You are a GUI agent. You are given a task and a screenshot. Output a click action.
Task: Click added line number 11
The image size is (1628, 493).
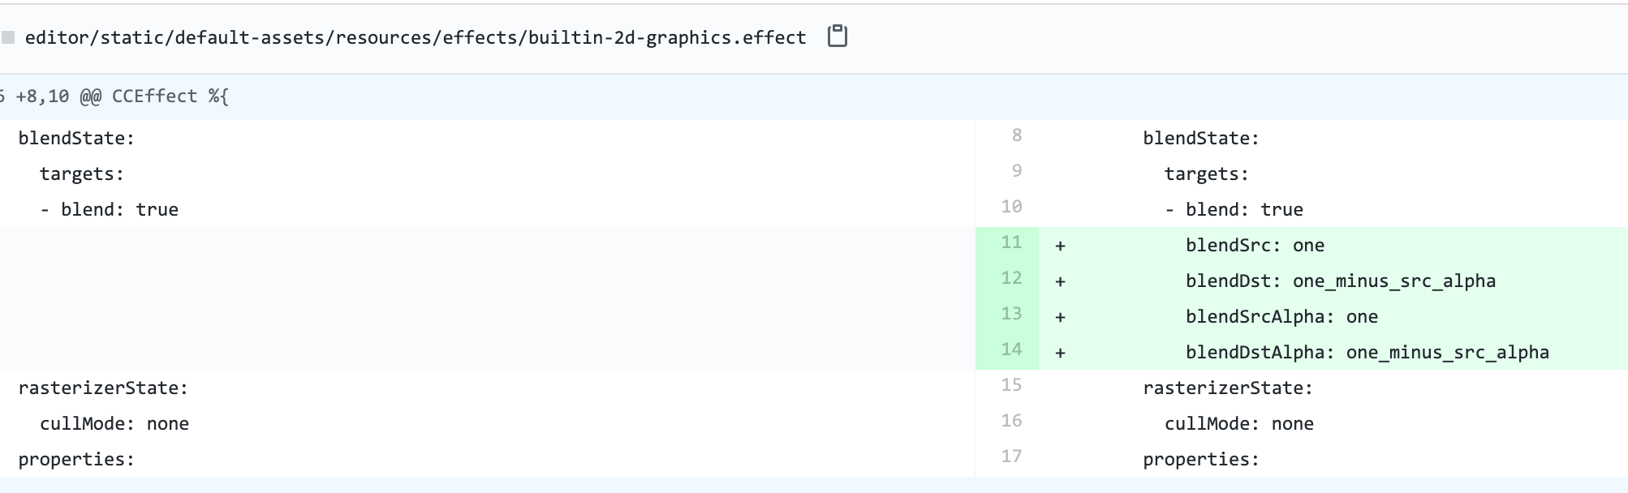[x=1011, y=242]
